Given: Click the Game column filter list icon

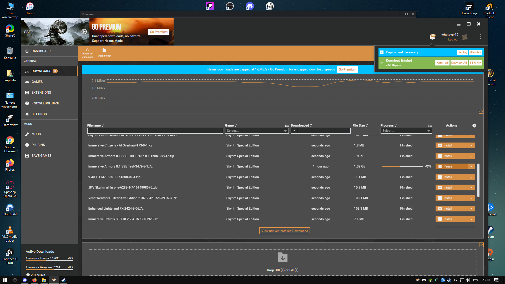Looking at the screenshot, I should (287, 125).
